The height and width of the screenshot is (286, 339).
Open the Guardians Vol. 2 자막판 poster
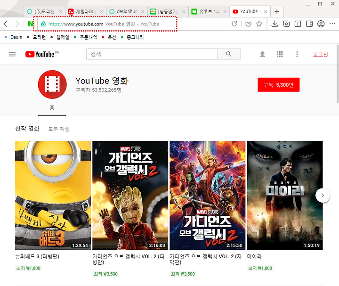[208, 196]
